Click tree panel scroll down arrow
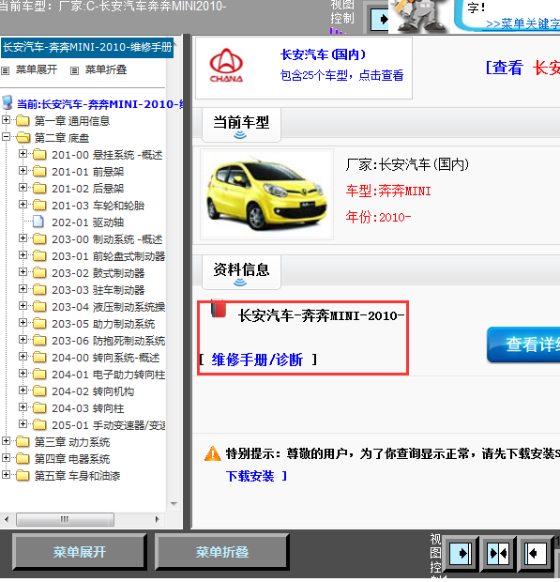The image size is (560, 582). tap(174, 504)
